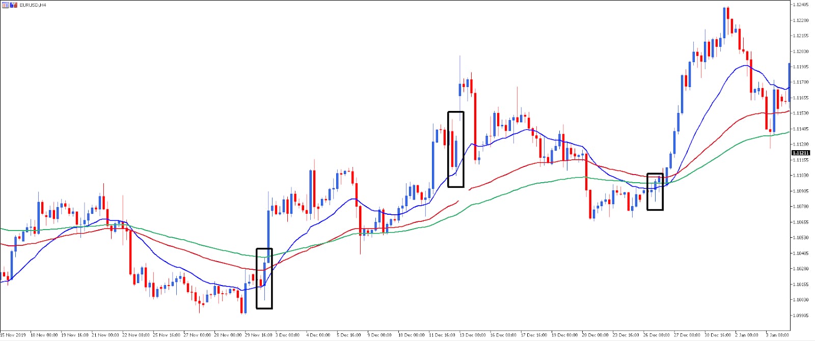Click the 26 Dec 00:00 time axis label
Screen dimensions: 815x341
[657, 335]
